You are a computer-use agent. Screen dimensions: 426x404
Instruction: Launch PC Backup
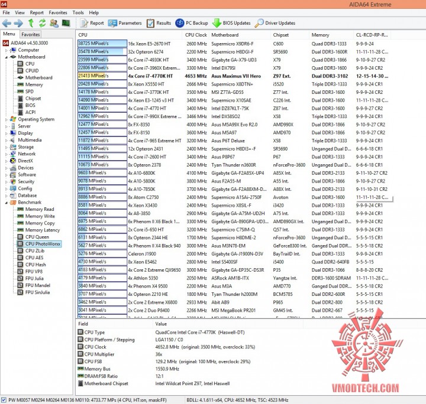coord(192,23)
